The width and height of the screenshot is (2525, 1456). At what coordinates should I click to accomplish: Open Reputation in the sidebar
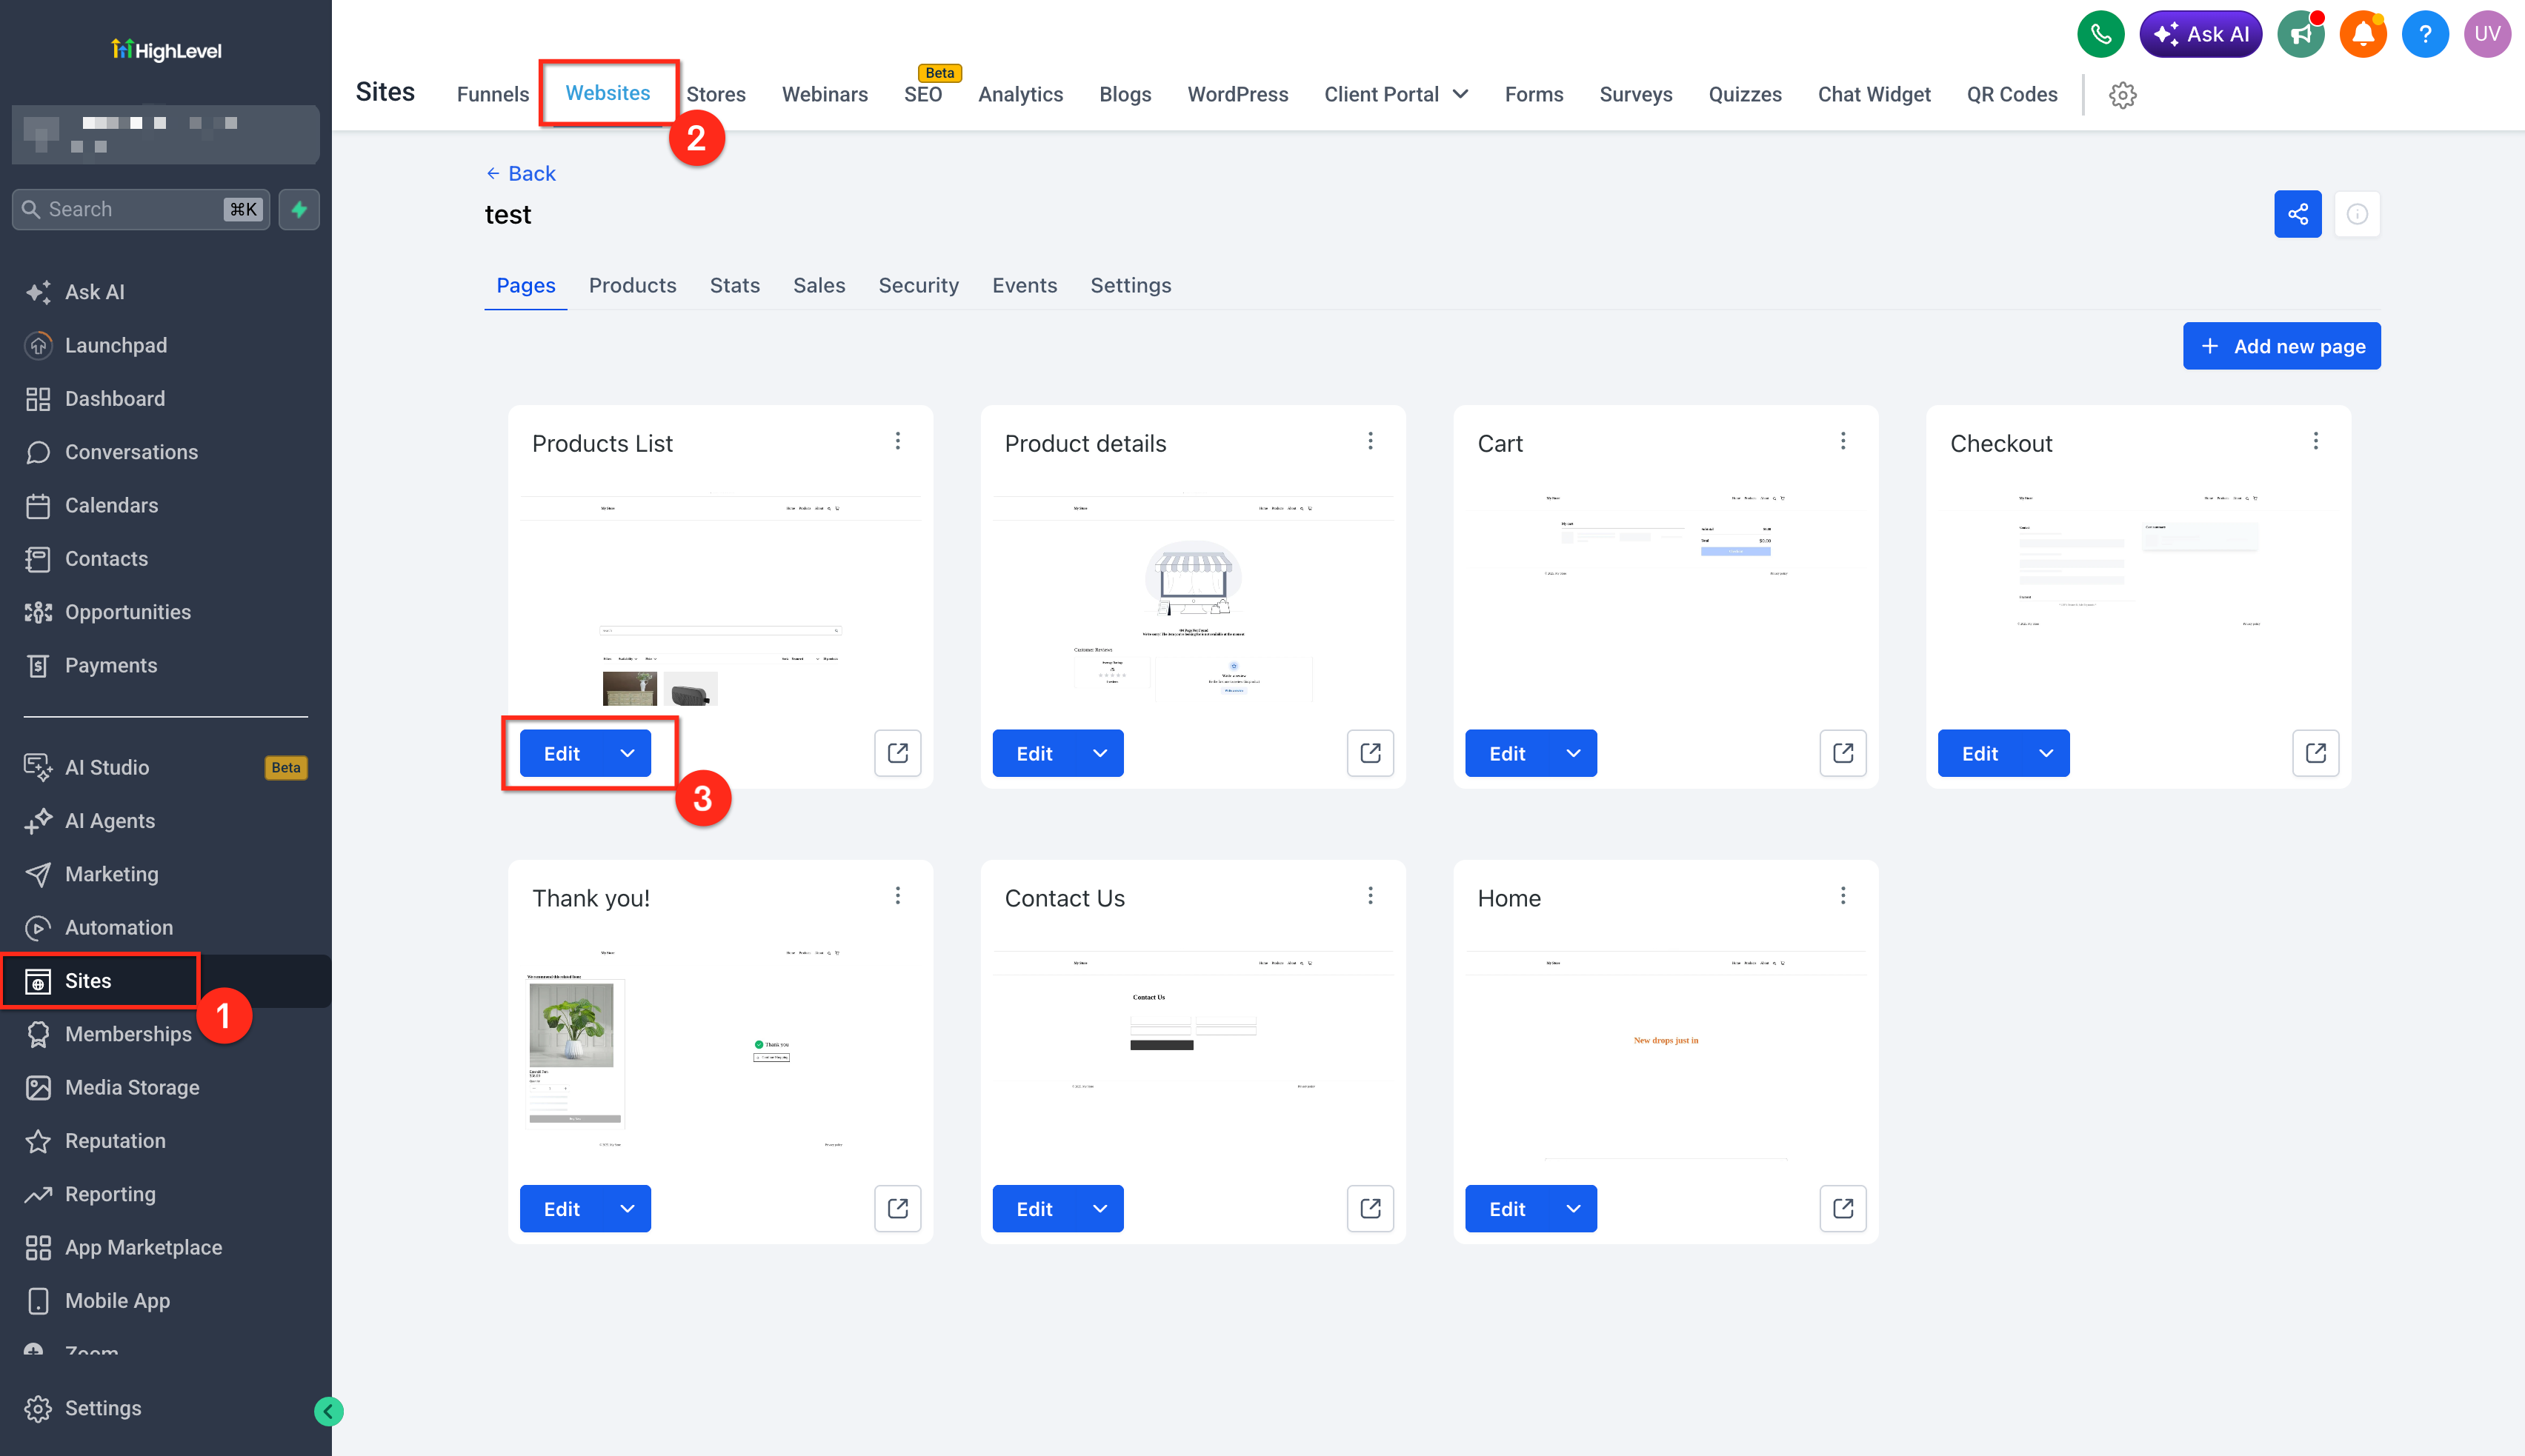coord(115,1140)
